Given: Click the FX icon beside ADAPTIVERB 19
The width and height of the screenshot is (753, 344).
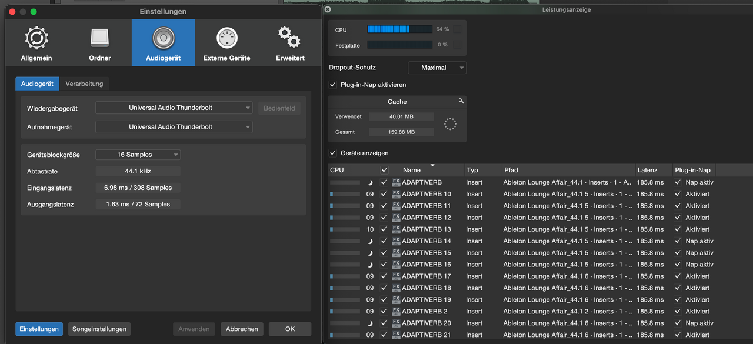Looking at the screenshot, I should pyautogui.click(x=396, y=300).
